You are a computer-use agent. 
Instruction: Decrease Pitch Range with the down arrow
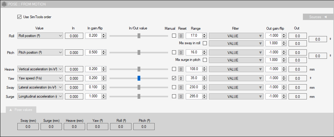pyautogui.click(x=204, y=54)
